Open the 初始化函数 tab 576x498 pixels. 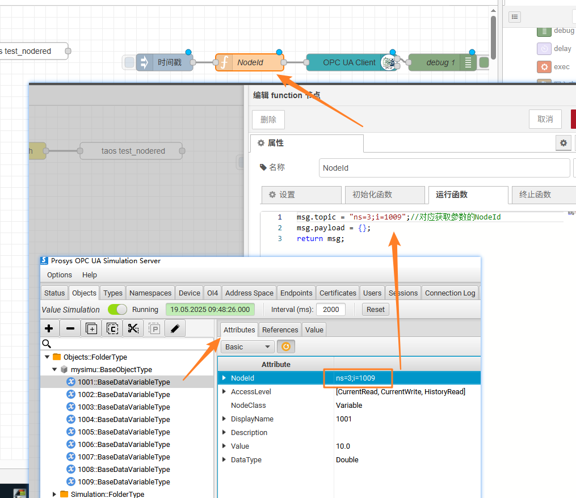(384, 195)
